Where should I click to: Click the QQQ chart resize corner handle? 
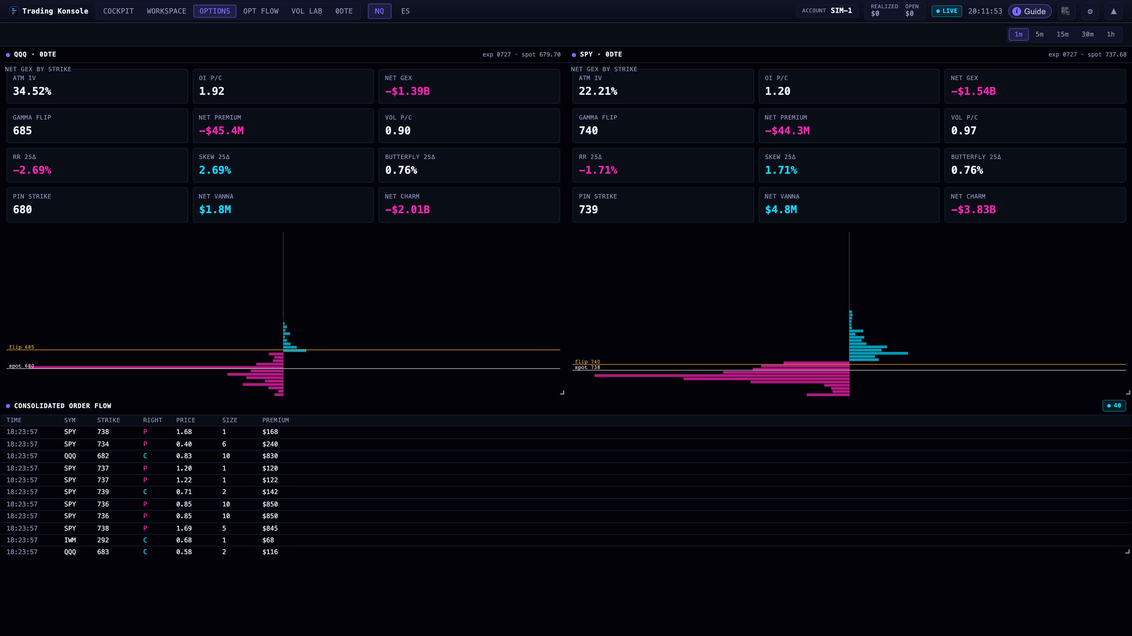[562, 392]
